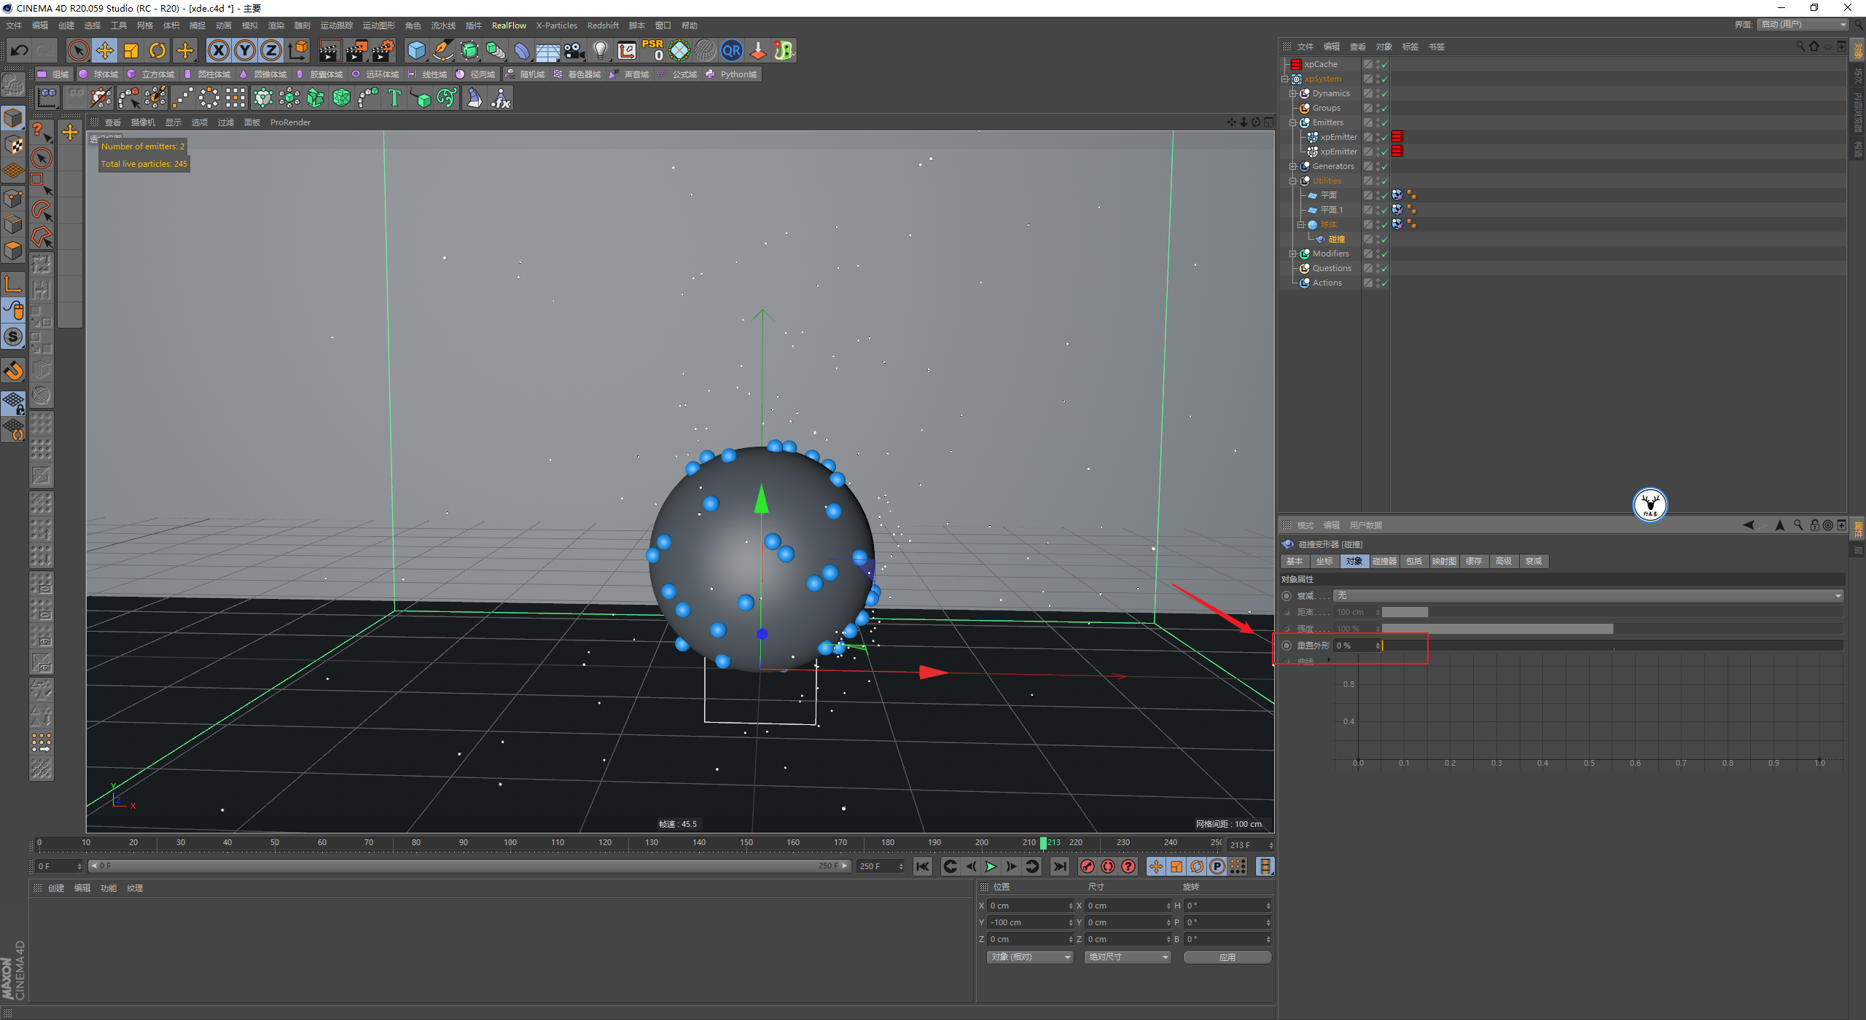Open the 衰减 dropdown set to 无

coord(1588,596)
